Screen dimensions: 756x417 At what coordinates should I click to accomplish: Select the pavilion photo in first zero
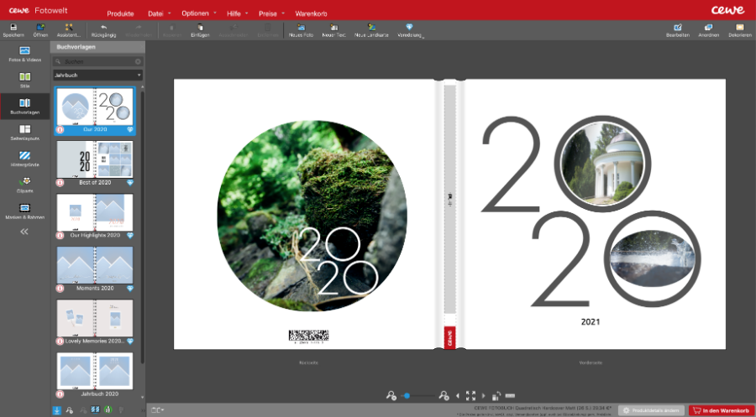[x=602, y=164]
